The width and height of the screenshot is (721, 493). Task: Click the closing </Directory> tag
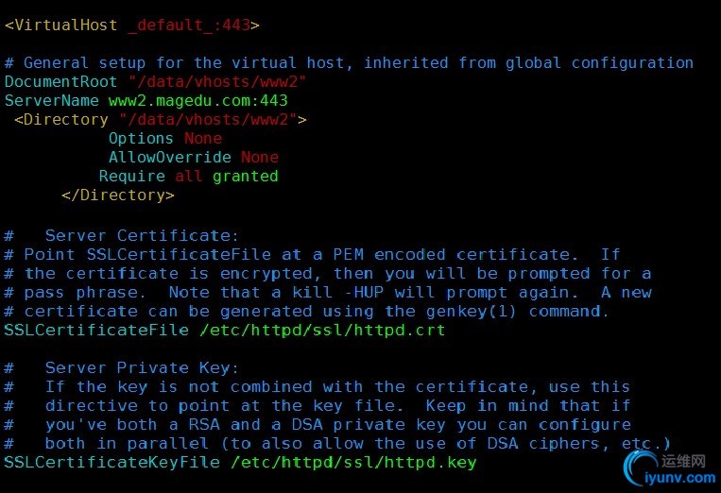(118, 195)
